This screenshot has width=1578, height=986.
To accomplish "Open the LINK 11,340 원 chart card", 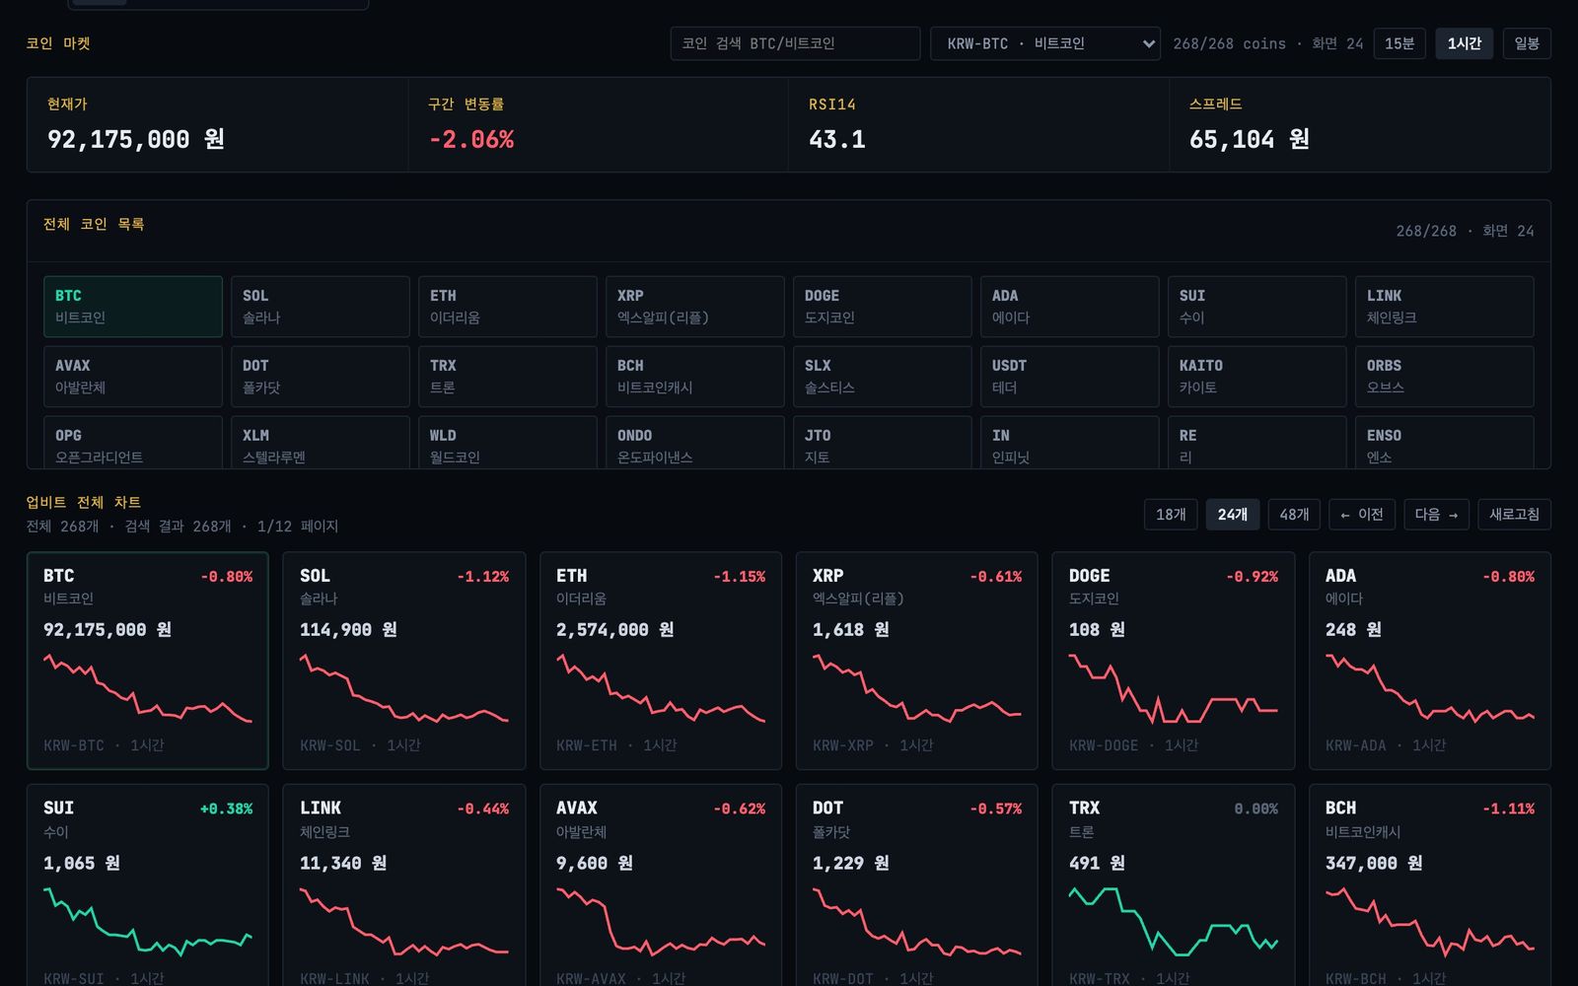I will [x=404, y=885].
